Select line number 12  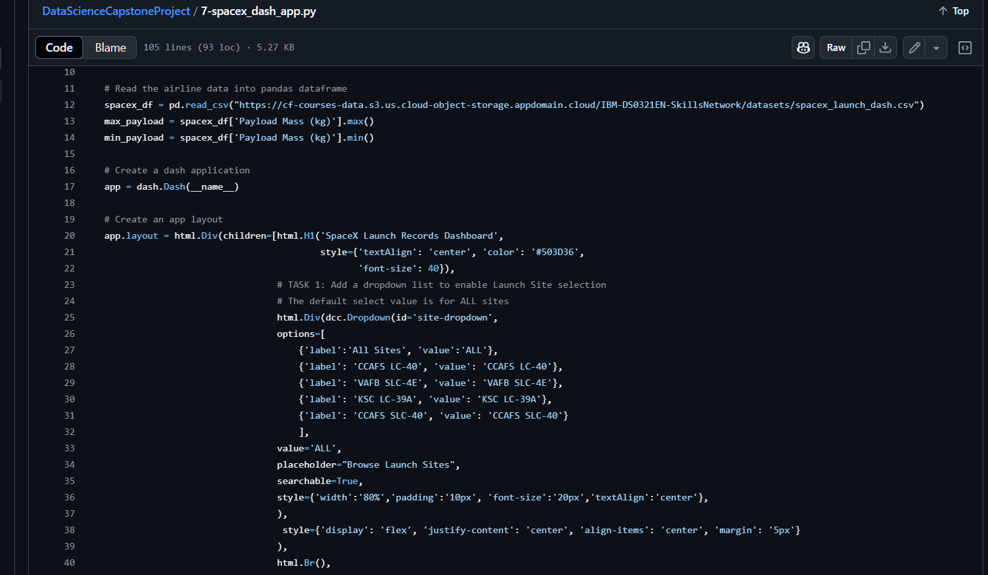(x=69, y=105)
